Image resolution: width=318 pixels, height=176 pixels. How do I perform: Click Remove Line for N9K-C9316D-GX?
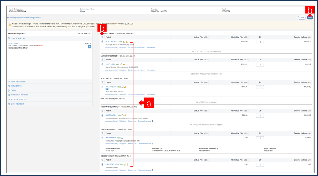pos(151,94)
